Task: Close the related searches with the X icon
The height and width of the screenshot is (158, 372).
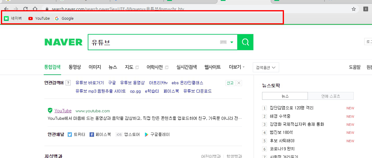Action: 239,83
